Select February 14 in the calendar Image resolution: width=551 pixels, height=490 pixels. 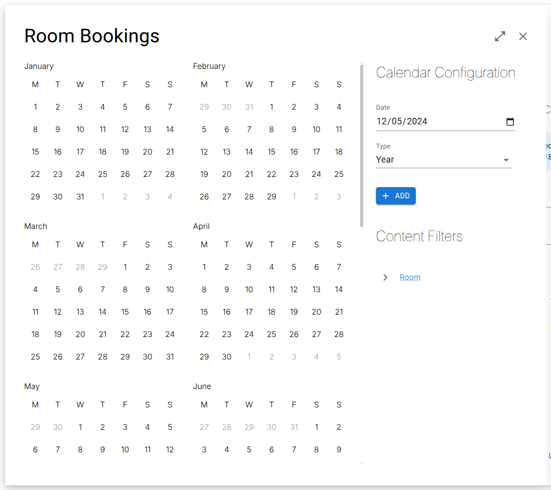(x=249, y=152)
